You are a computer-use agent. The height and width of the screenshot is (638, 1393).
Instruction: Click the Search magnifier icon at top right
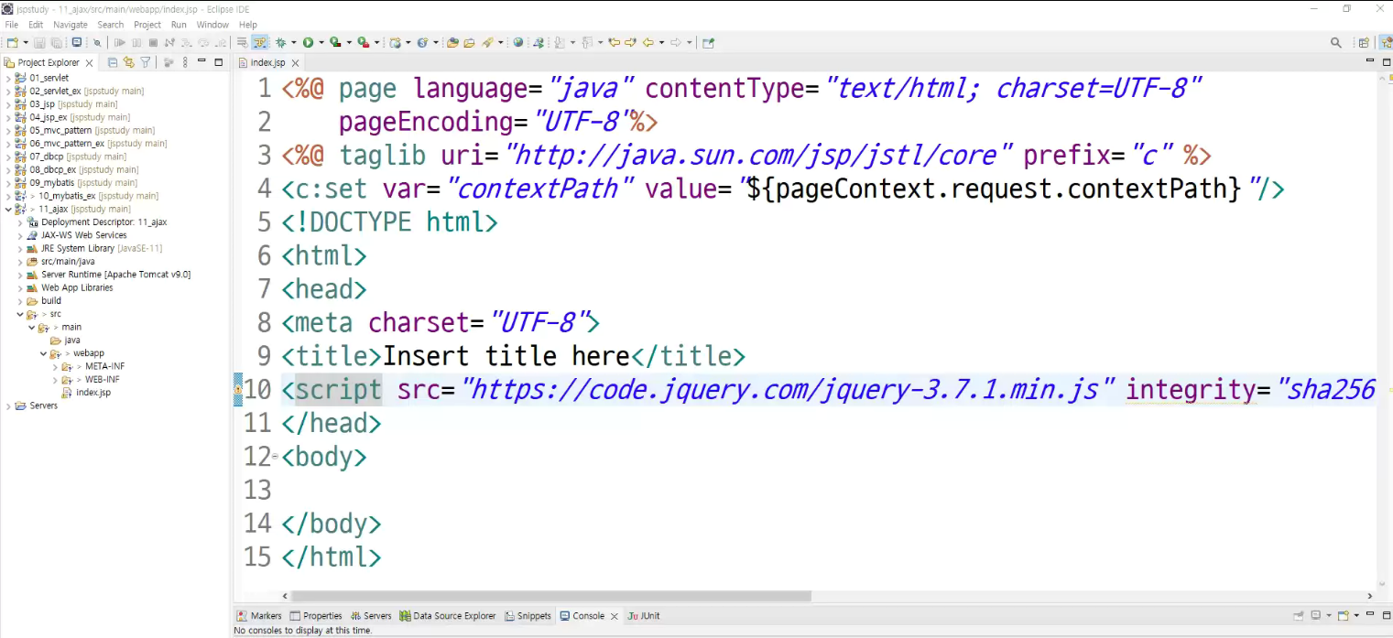[1336, 42]
